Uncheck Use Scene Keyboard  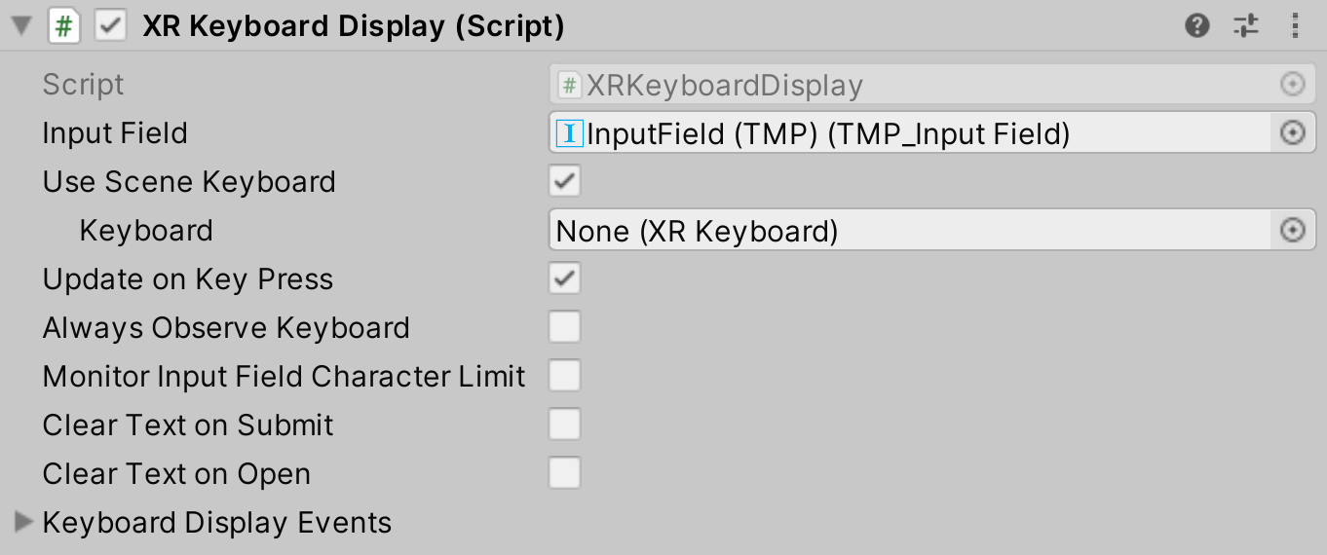tap(565, 181)
